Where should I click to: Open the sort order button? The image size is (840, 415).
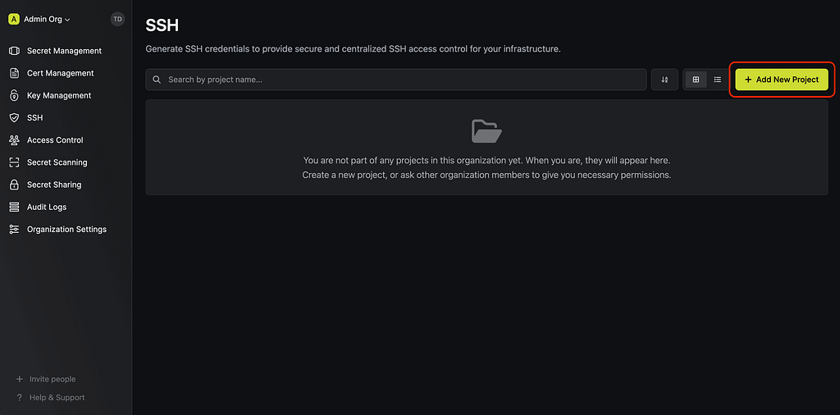pos(664,80)
